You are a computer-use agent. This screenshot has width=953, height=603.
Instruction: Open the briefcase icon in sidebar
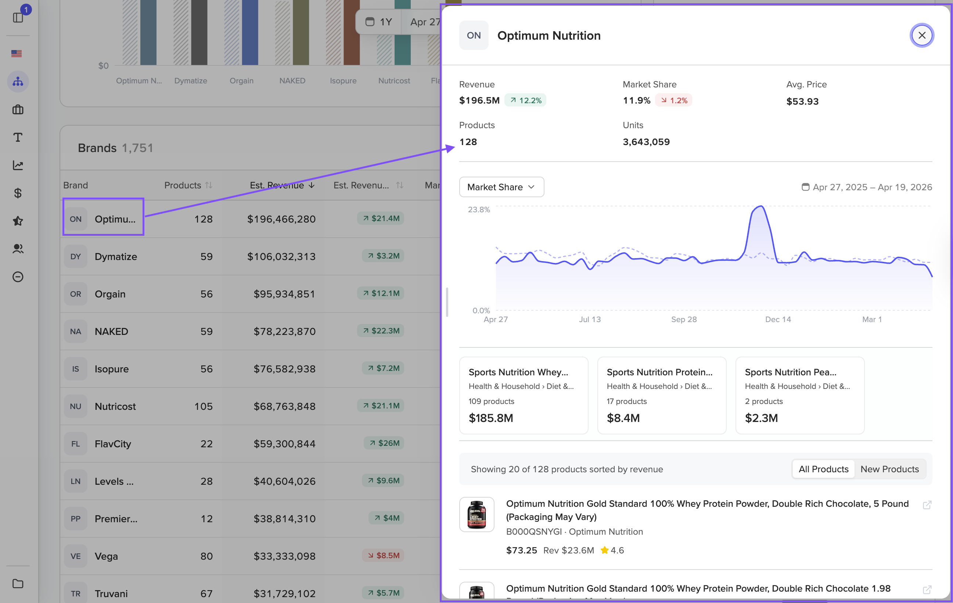18,109
